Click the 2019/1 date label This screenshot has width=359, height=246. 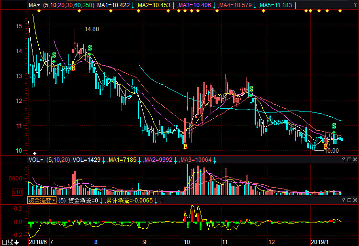tap(319, 242)
